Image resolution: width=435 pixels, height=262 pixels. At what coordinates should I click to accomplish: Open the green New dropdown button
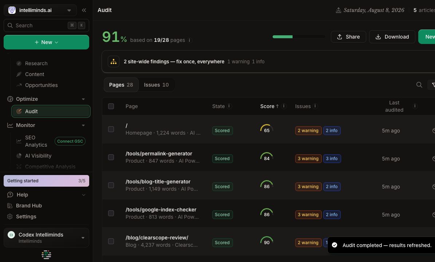pos(46,42)
